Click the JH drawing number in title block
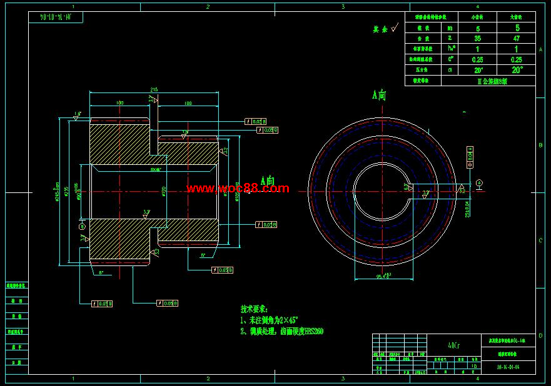The width and height of the screenshot is (551, 386). 508,367
